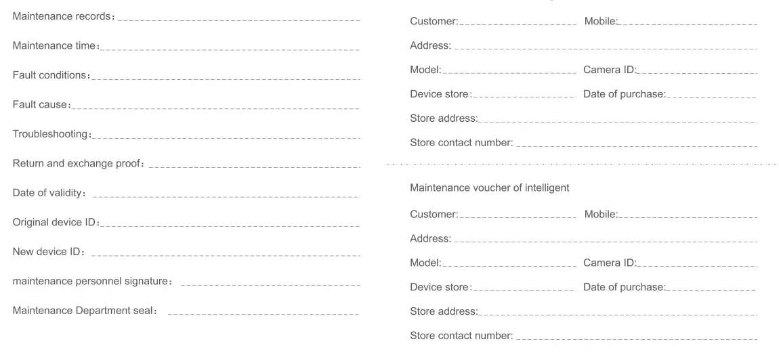Click the New device ID field
Screen dimensions: 779x354
(x=226, y=255)
